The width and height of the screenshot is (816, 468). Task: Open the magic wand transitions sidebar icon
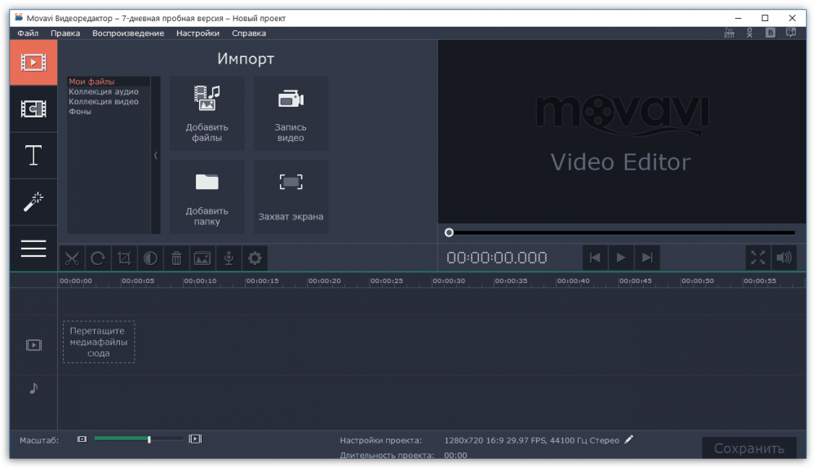click(x=33, y=201)
